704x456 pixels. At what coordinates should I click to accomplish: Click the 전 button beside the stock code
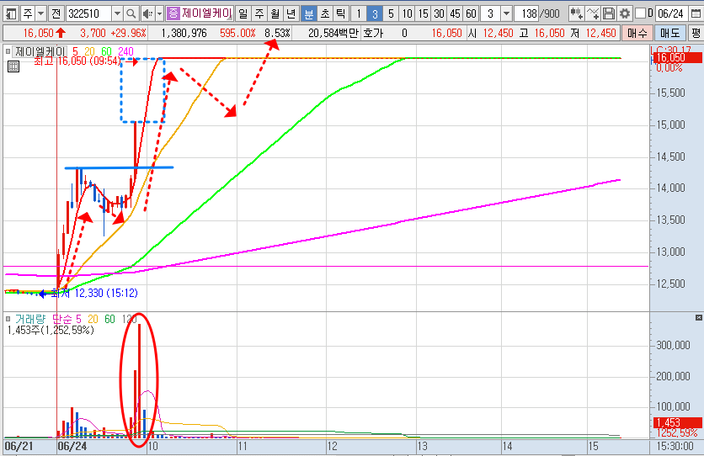56,13
